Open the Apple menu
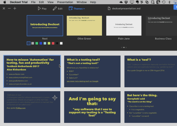The height and width of the screenshot is (126, 177). pos(5,2)
